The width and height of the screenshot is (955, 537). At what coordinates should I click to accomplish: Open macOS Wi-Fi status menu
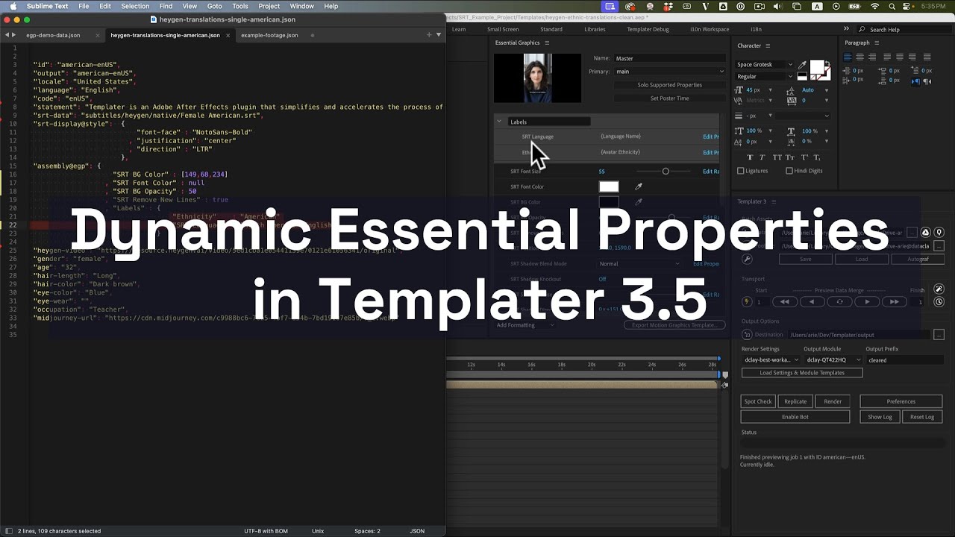click(x=874, y=6)
